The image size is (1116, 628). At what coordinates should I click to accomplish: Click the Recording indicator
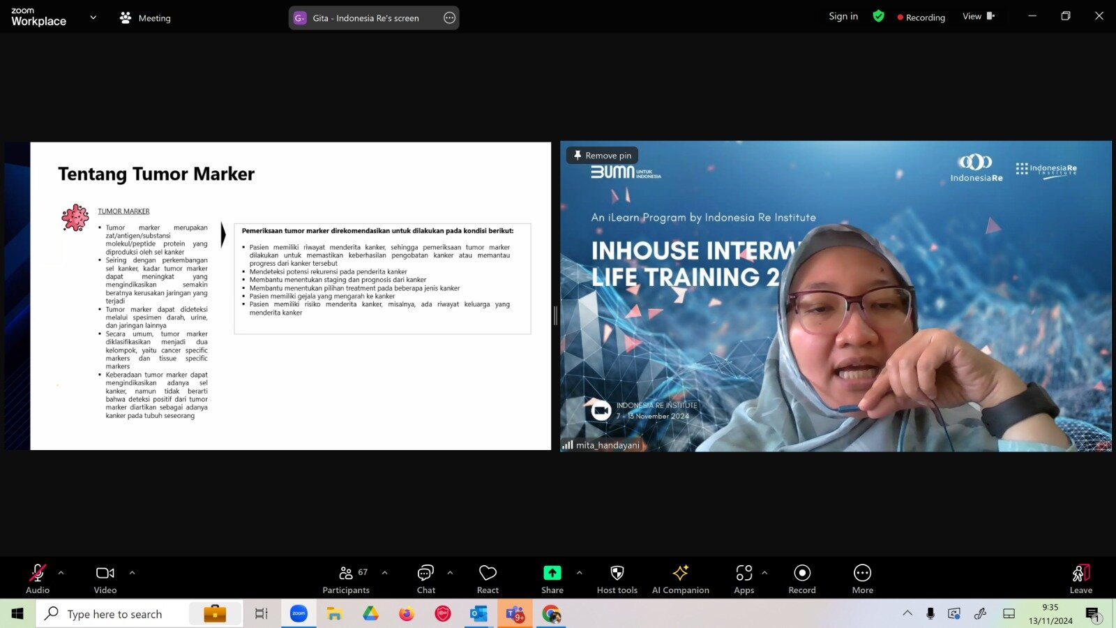[x=921, y=17]
